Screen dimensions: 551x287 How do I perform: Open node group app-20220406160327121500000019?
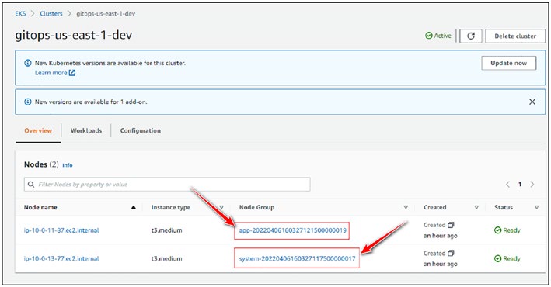(x=292, y=230)
